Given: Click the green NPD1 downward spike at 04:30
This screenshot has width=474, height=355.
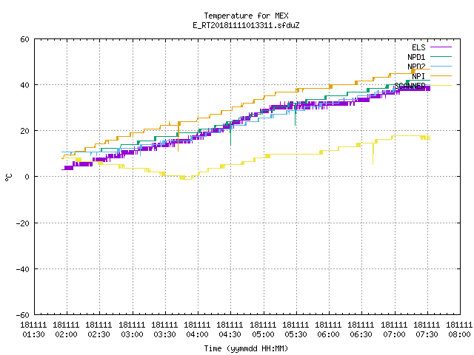Looking at the screenshot, I should click(230, 135).
